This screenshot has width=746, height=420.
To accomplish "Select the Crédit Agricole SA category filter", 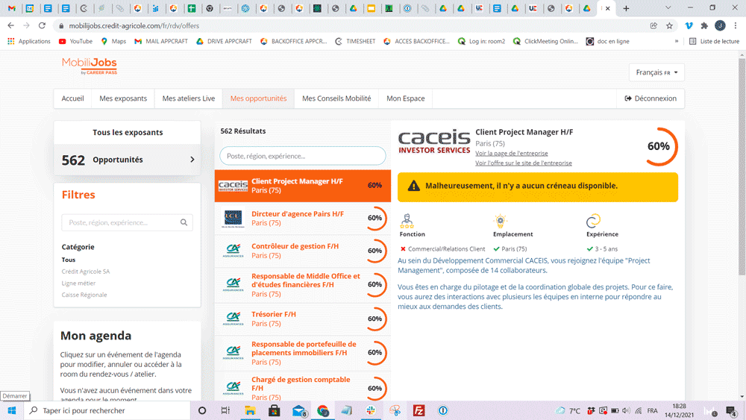I will tap(85, 272).
